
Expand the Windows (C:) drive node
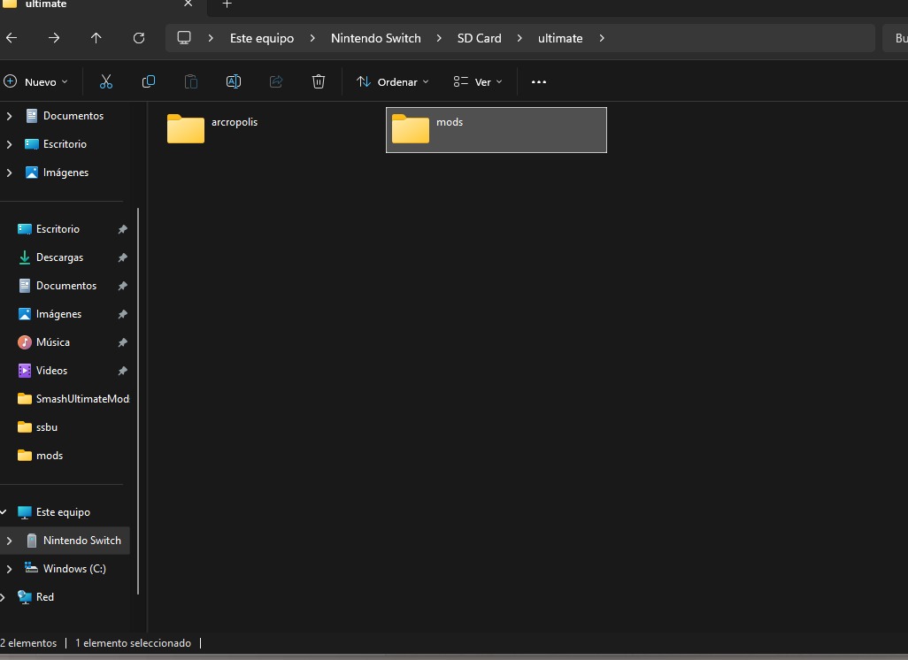click(9, 569)
